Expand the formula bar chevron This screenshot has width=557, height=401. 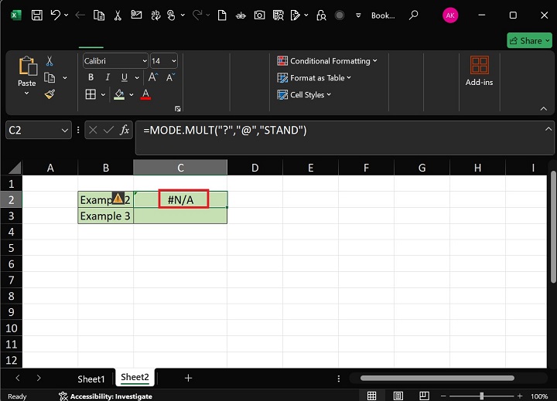[548, 129]
